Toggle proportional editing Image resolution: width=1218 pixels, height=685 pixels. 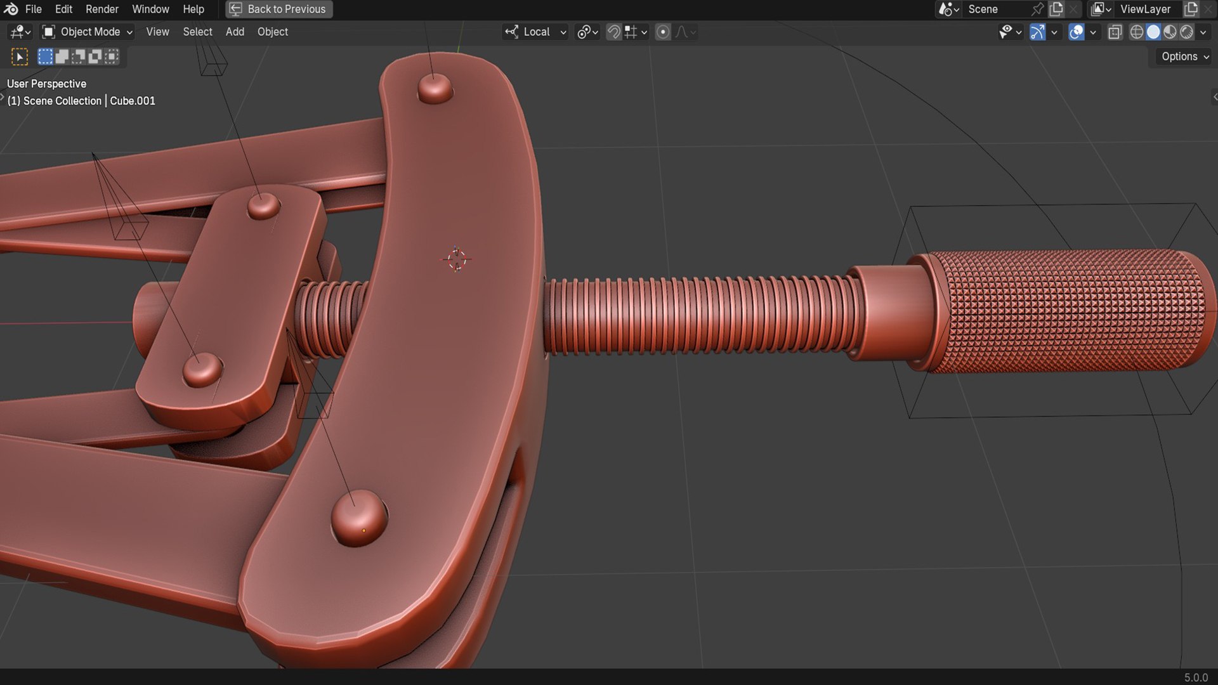point(663,32)
